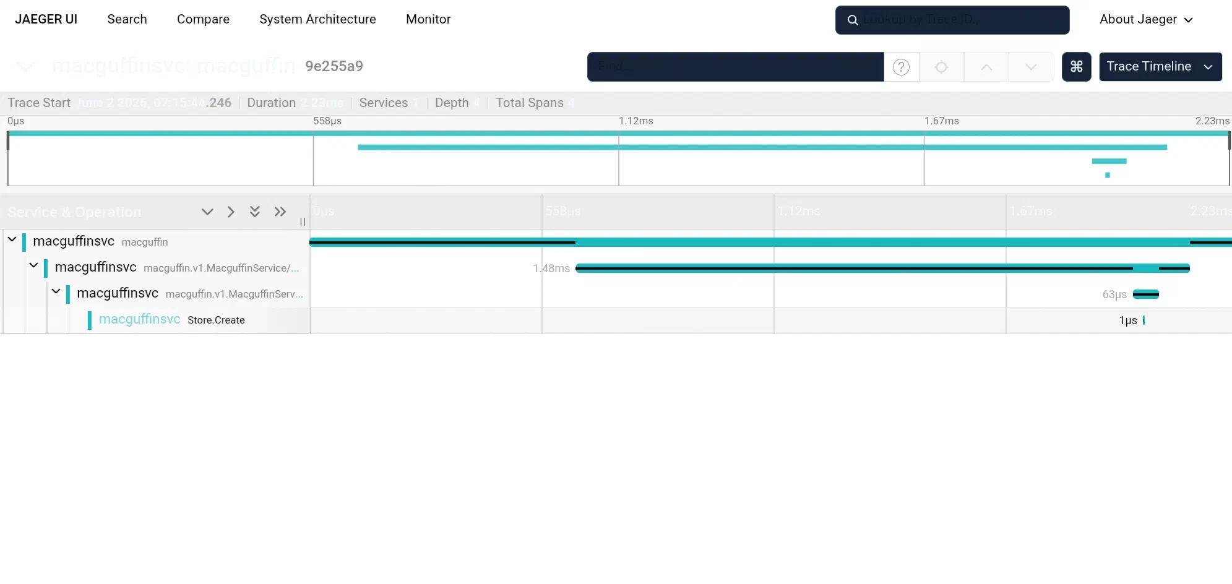Jump to next search result arrow

click(x=1031, y=67)
